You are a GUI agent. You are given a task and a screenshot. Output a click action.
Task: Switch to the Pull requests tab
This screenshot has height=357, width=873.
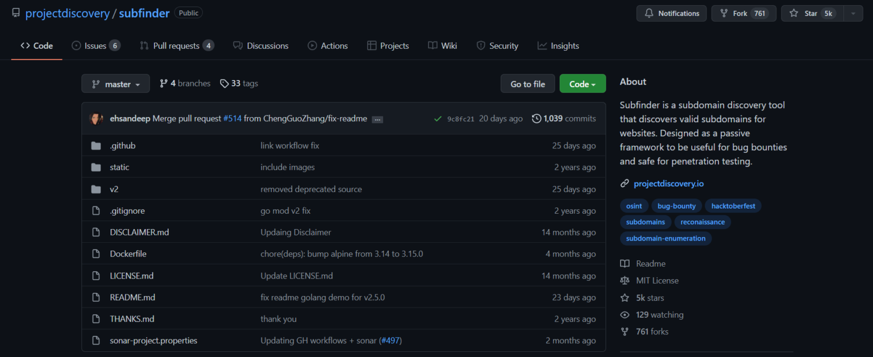176,45
